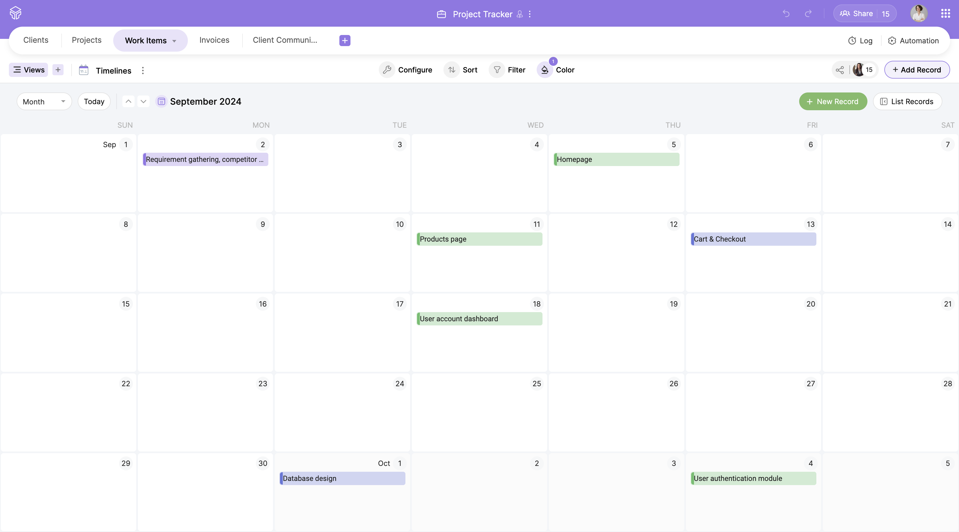The width and height of the screenshot is (959, 532).
Task: Click Add Record button
Action: [x=917, y=70]
